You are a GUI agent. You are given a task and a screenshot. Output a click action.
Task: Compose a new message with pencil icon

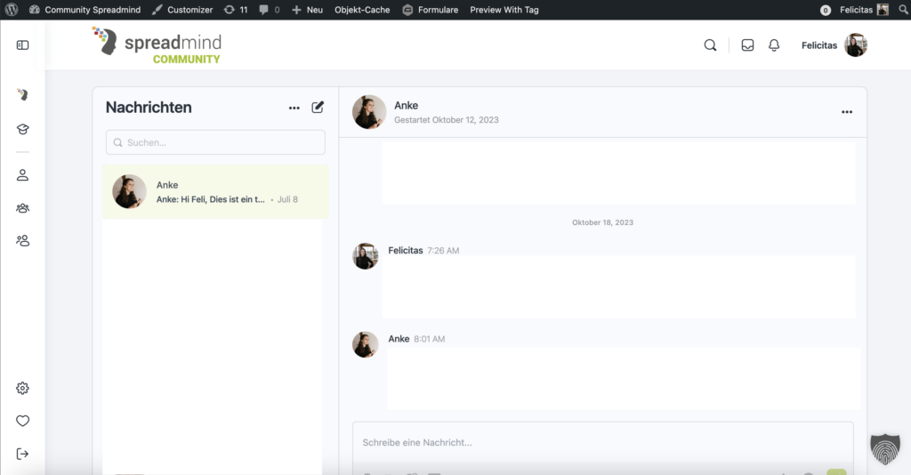pyautogui.click(x=318, y=108)
